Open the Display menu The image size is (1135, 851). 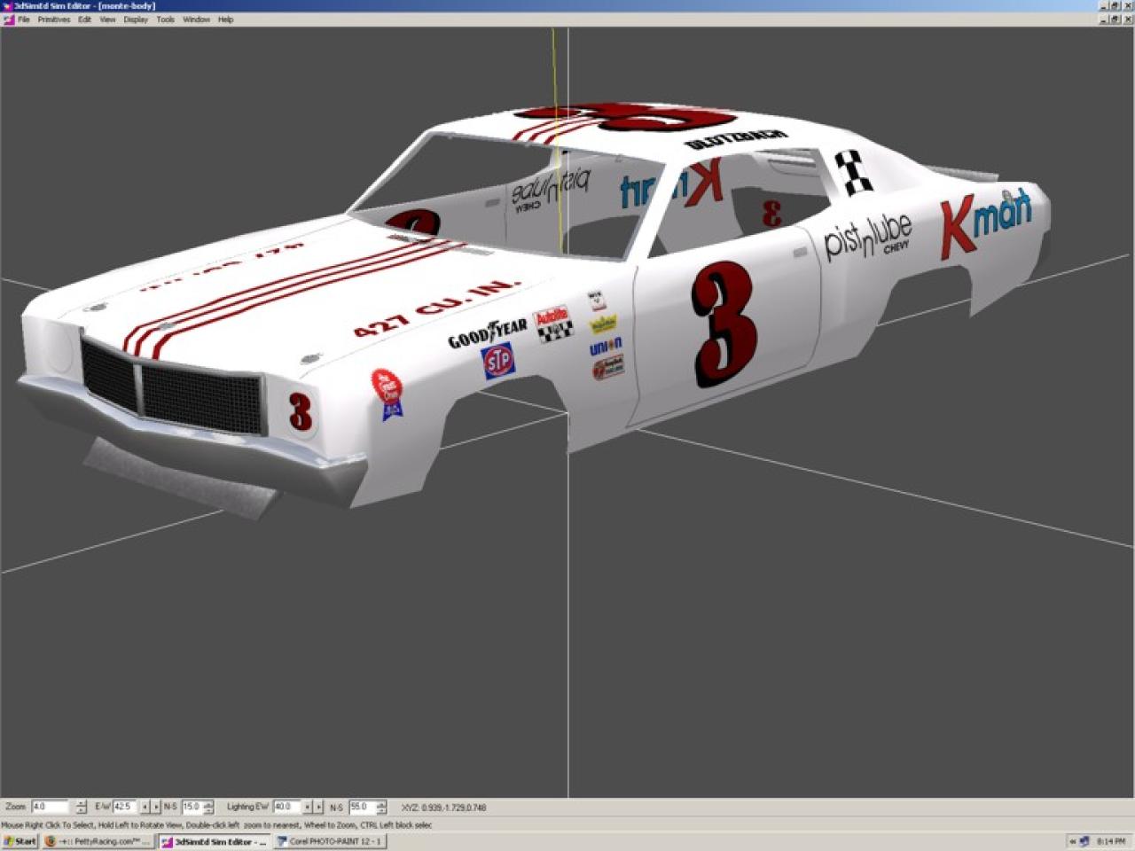click(136, 20)
